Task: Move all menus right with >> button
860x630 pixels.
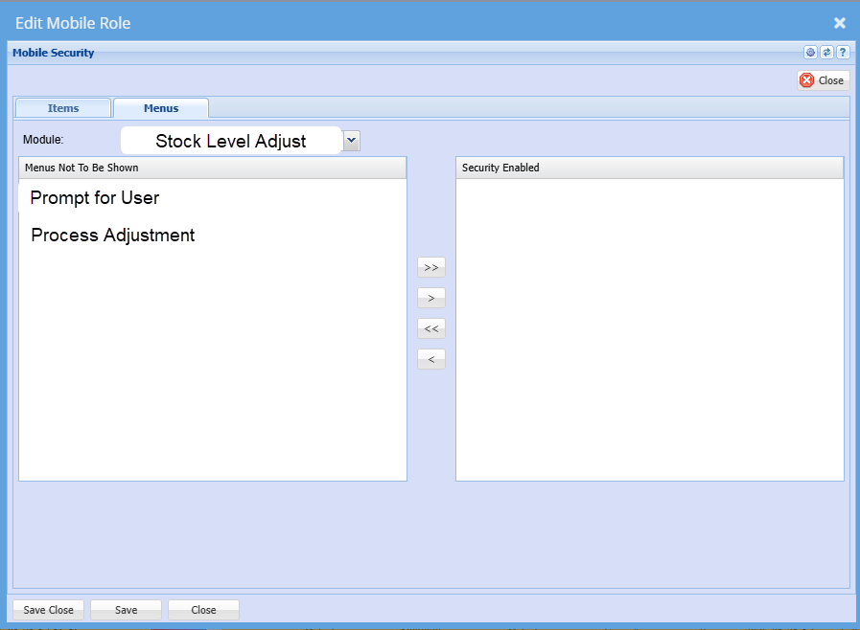Action: coord(431,268)
